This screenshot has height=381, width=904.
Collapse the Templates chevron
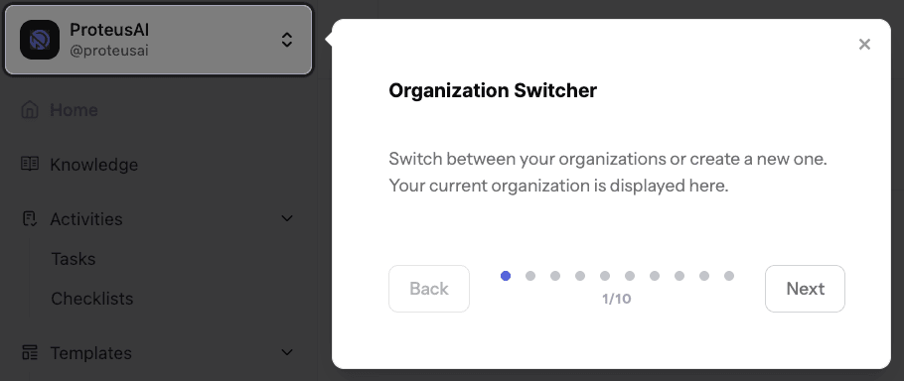click(287, 352)
